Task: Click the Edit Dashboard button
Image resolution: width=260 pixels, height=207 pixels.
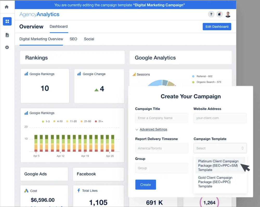Action: [217, 27]
